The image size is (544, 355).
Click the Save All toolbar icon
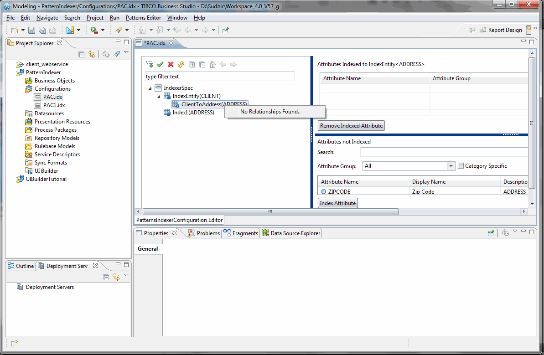[42, 30]
